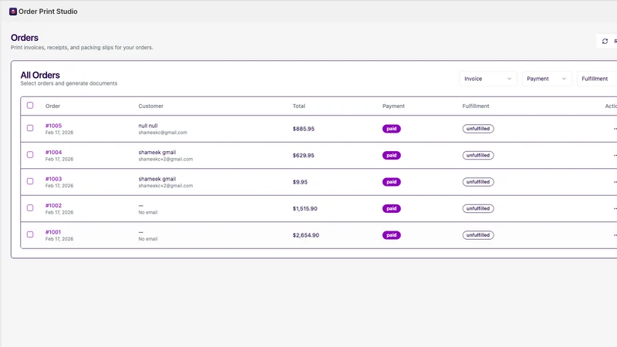The width and height of the screenshot is (617, 347).
Task: Open the actions ellipsis for order #1004
Action: coord(615,156)
